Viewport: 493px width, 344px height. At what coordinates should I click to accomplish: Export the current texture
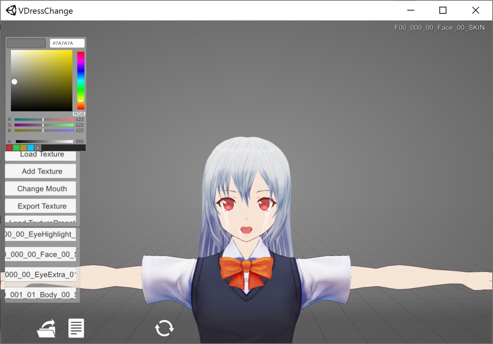point(40,206)
